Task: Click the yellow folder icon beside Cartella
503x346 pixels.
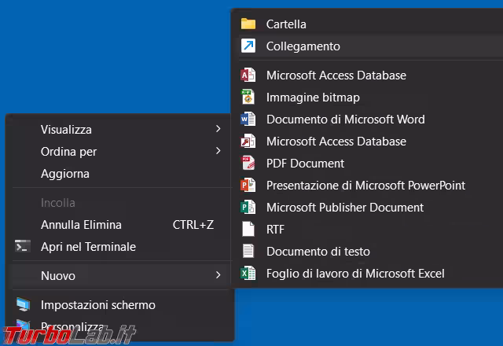Action: [248, 24]
